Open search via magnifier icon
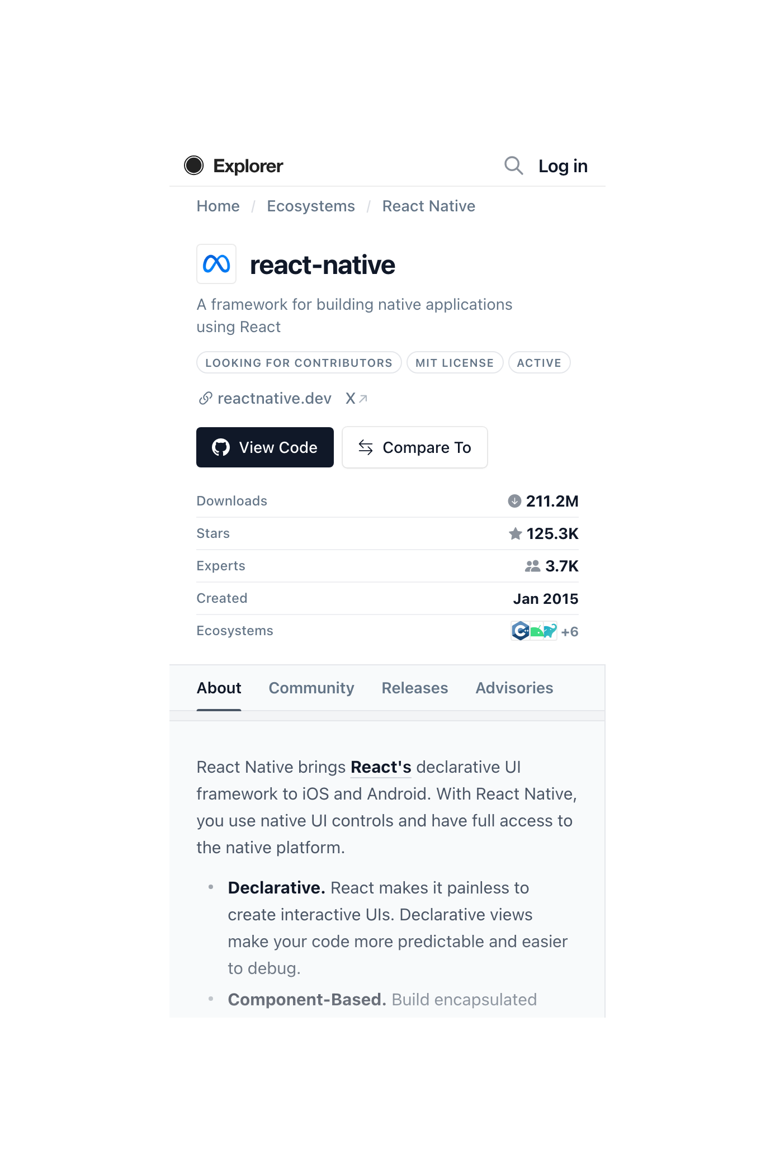Image resolution: width=775 pixels, height=1163 pixels. coord(513,166)
